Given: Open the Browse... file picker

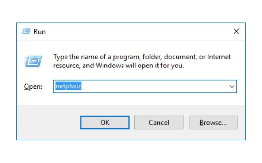Looking at the screenshot, I should (213, 123).
